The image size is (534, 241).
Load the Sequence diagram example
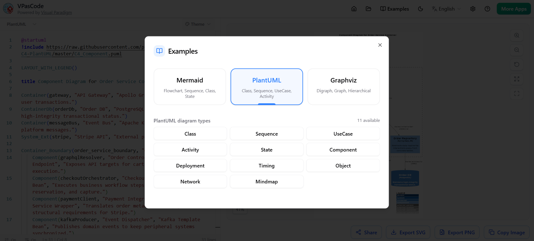pos(267,134)
